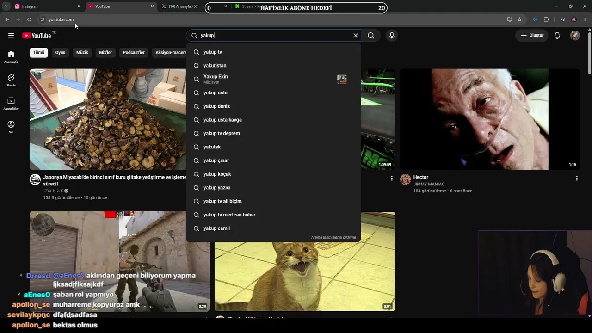The width and height of the screenshot is (592, 333).
Task: Choose the "yakup koçak" suggestion
Action: [273, 174]
